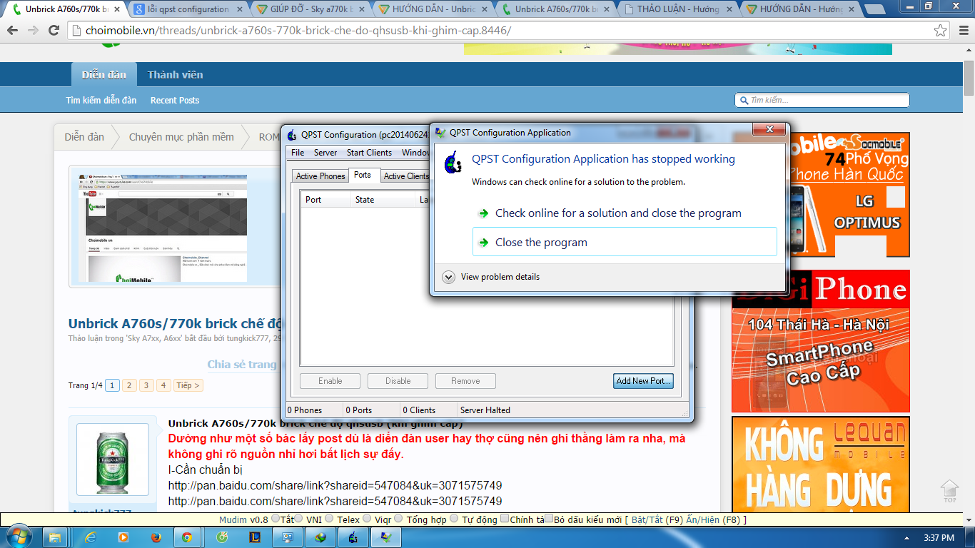Switch to the Active Phones tab
Viewport: 975px width, 548px height.
pyautogui.click(x=320, y=176)
